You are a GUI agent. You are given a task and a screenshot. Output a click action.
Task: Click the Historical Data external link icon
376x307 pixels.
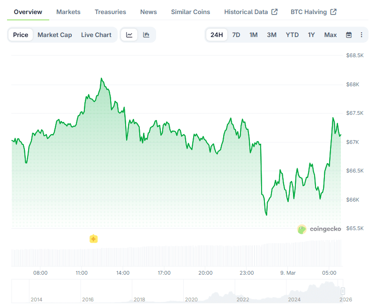(274, 11)
